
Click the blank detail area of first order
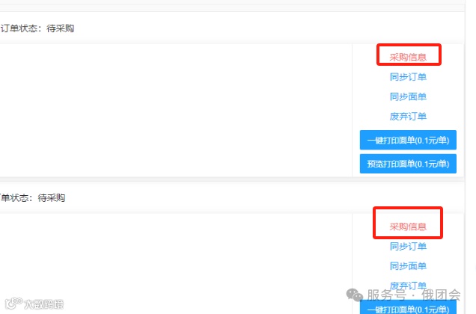[x=176, y=110]
